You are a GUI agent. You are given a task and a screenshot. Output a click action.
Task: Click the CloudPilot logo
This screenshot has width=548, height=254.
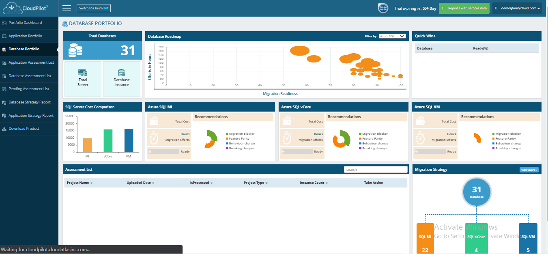28,8
